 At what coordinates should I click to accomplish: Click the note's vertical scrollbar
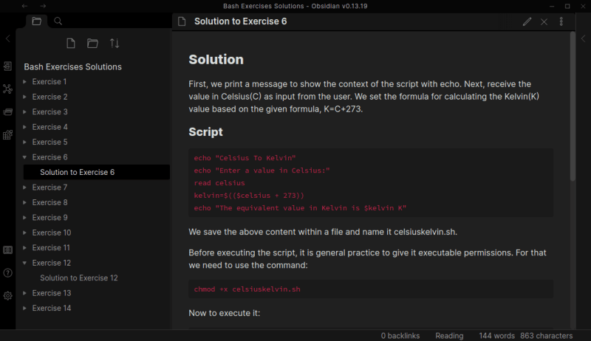(x=573, y=103)
